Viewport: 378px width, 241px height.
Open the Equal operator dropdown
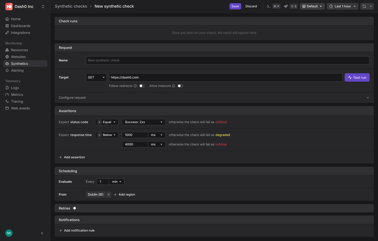coord(107,122)
